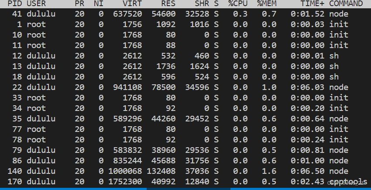Click the %MEM column header
This screenshot has height=190, width=371.
pos(267,3)
